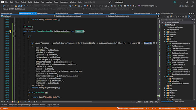196x110 pixels.
Task: Switch to the LawyerController.cs tab
Action: pyautogui.click(x=61, y=13)
